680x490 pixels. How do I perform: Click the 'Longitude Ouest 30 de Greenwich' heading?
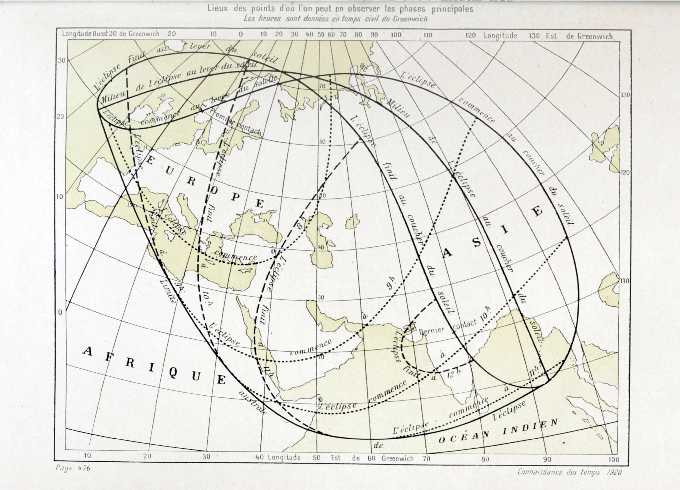[x=111, y=34]
